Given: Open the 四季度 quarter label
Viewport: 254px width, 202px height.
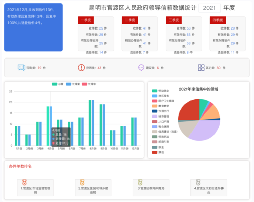Looking at the screenshot, I should coord(217,20).
